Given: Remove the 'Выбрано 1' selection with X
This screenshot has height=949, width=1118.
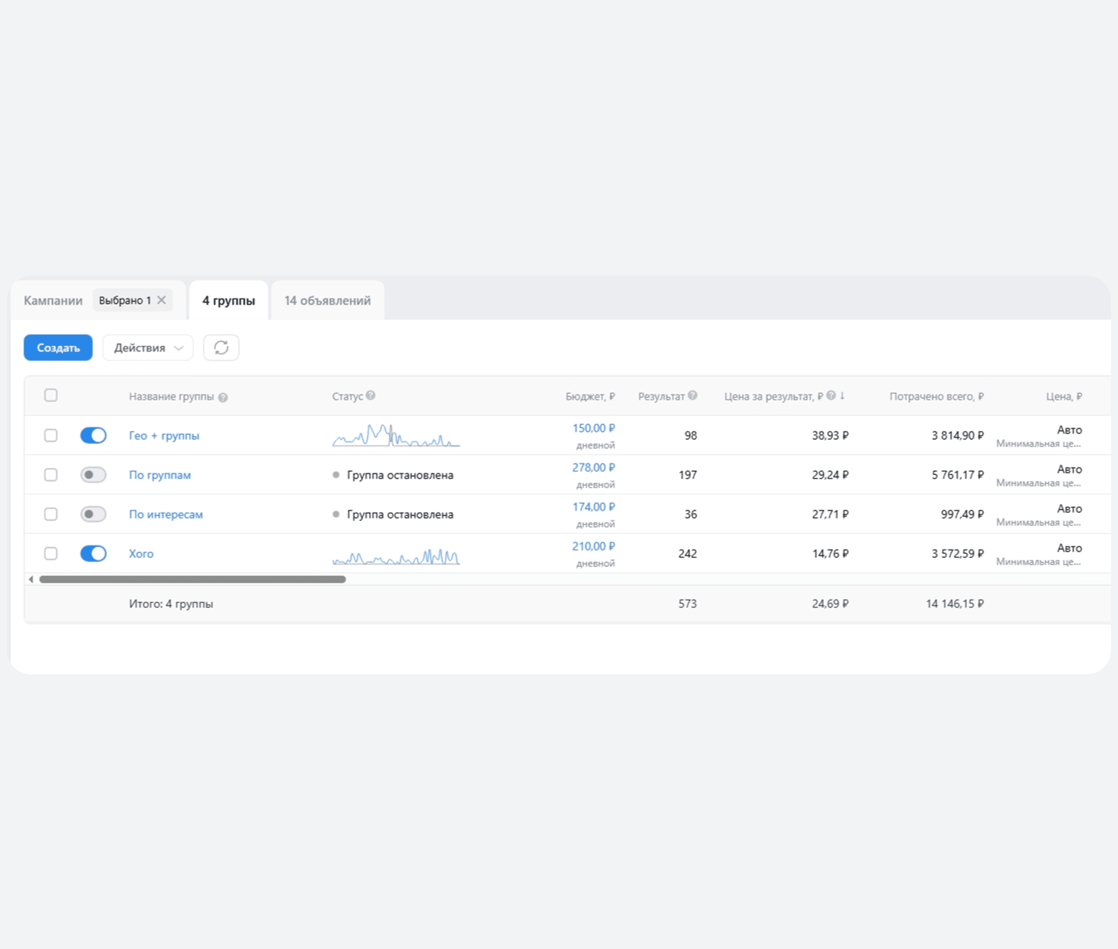Looking at the screenshot, I should [x=161, y=300].
